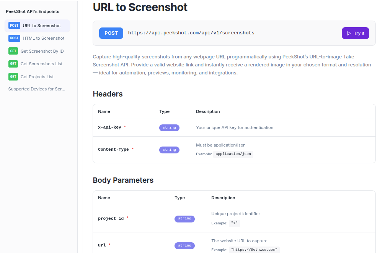Click the string type badge for Content-Type
Viewport: 385px width, 253px height.
point(169,150)
